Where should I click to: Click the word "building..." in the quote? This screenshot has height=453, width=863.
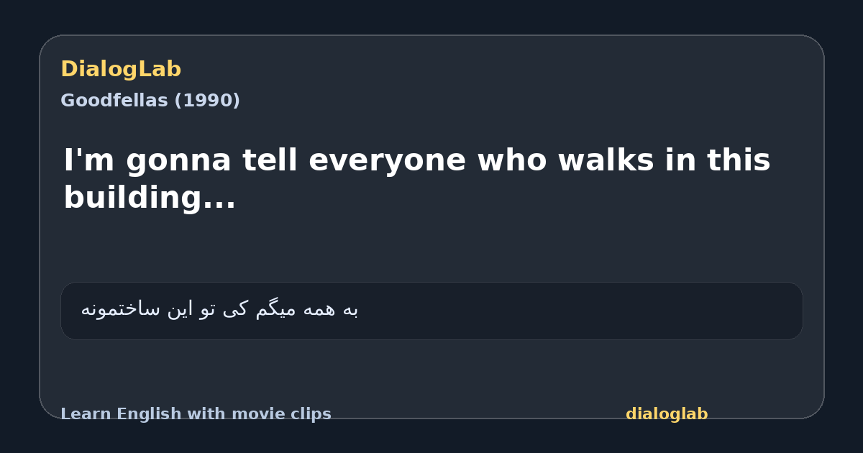pos(150,198)
